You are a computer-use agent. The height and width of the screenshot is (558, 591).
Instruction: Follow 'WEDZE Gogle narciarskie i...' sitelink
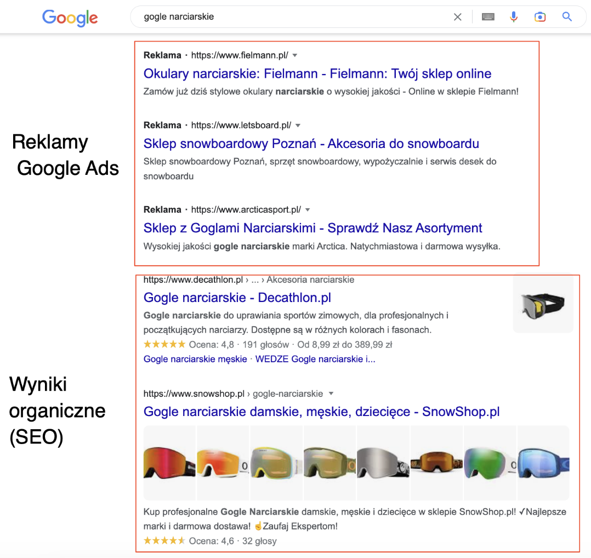(x=315, y=359)
